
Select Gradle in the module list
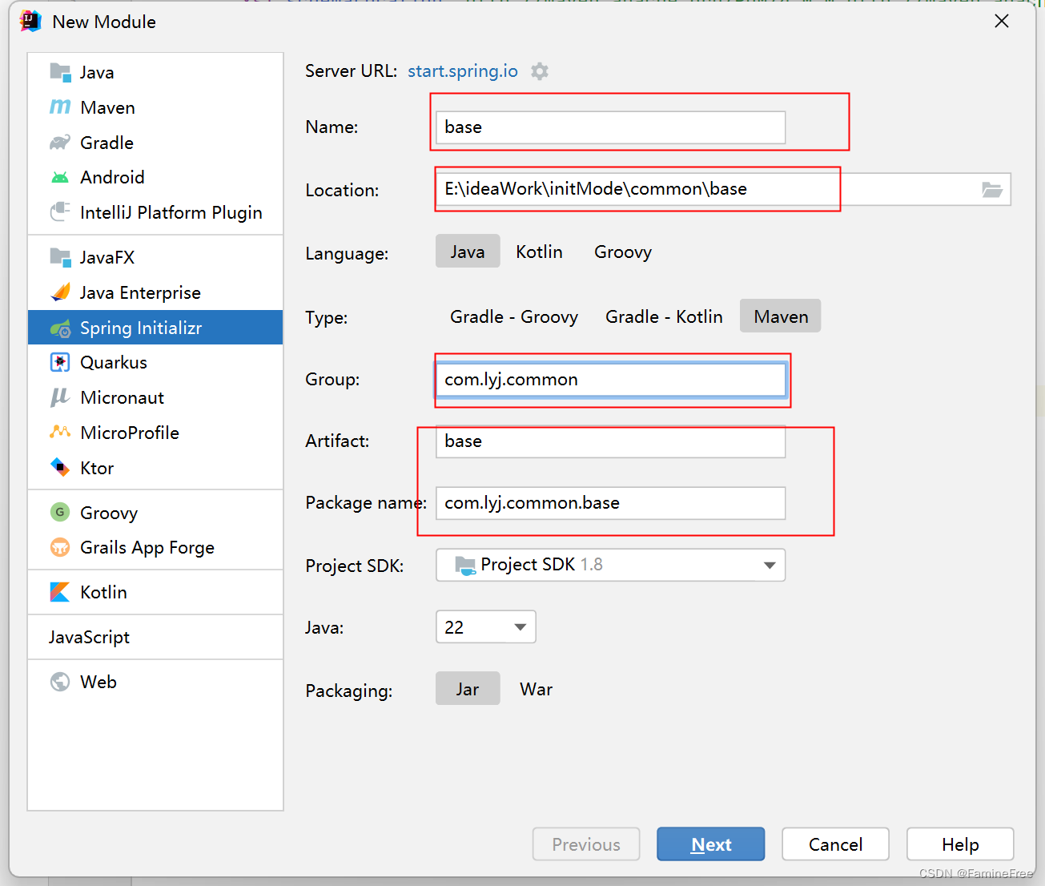tap(155, 143)
